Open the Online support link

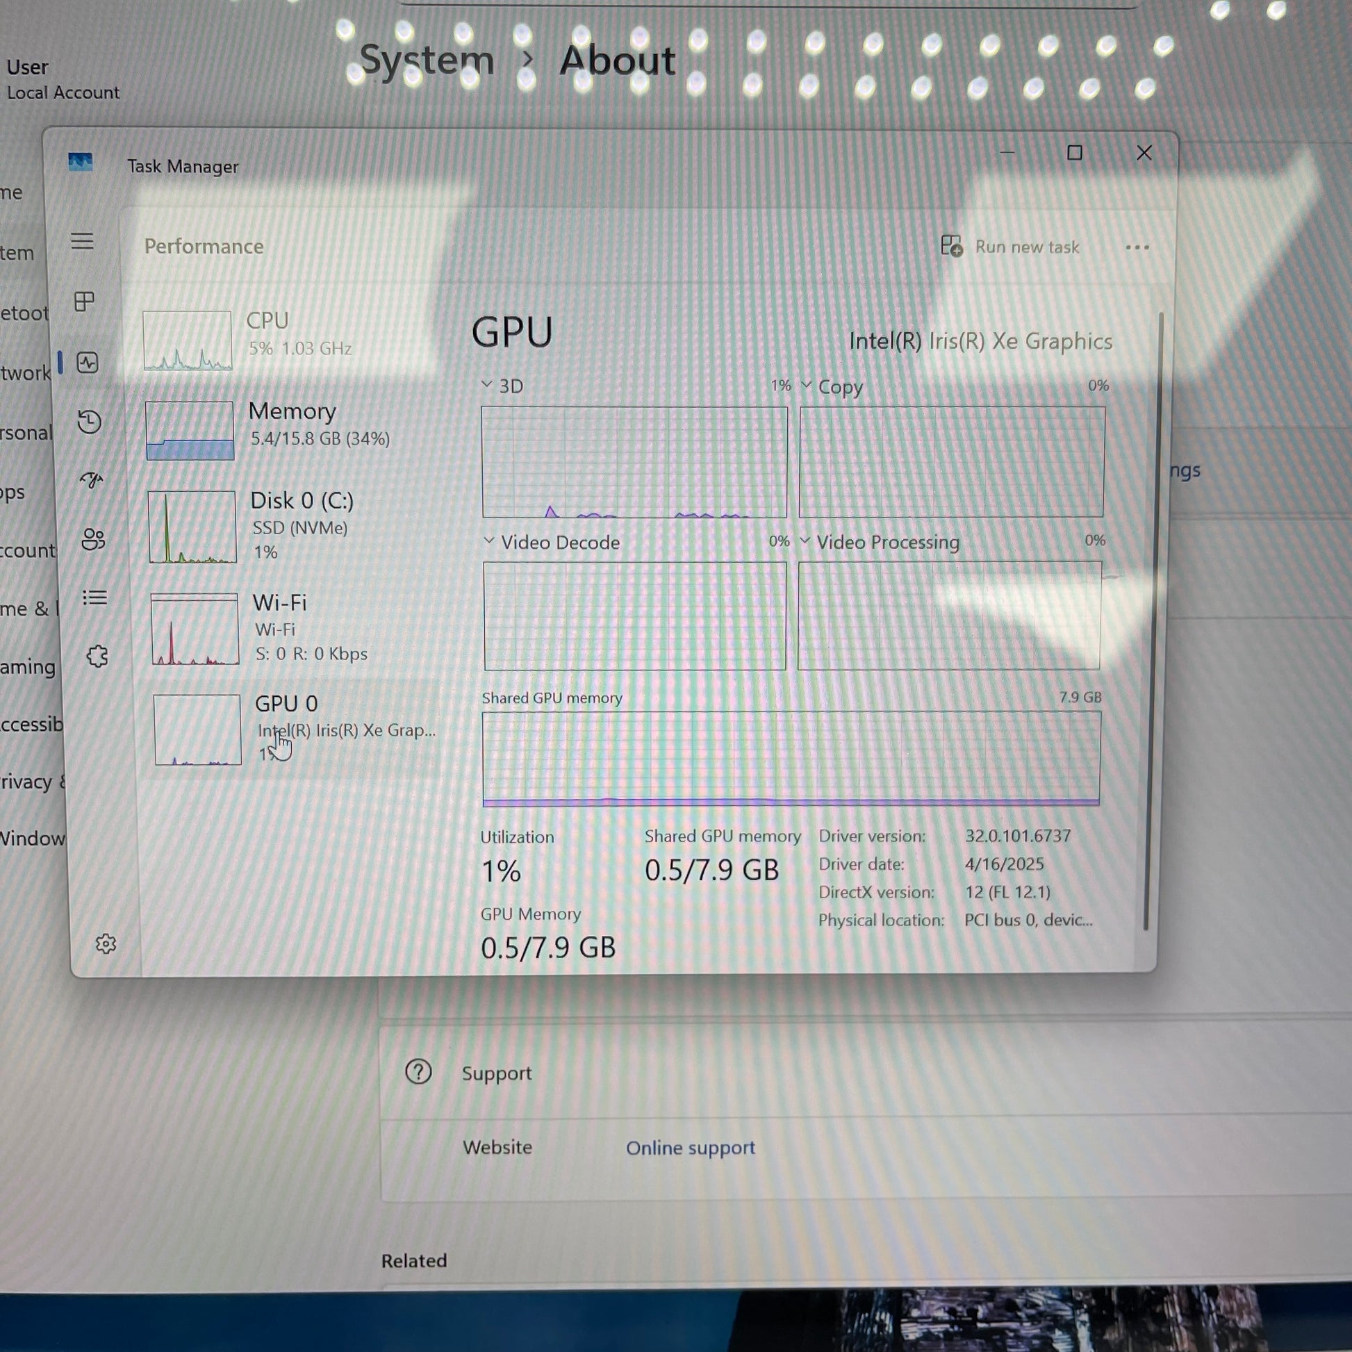click(690, 1148)
